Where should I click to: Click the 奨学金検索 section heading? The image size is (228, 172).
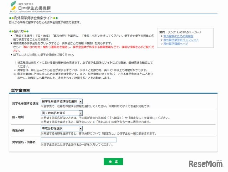(x=21, y=90)
